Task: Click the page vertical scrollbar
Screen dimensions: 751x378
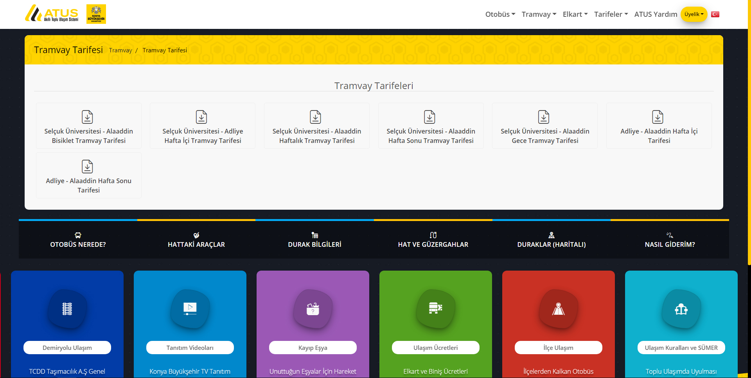Action: (749, 133)
